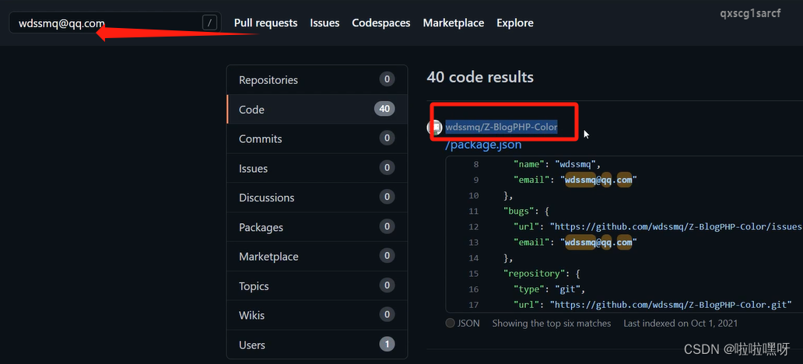Select Repositories filter in sidebar
Viewport: 803px width, 364px height.
317,80
